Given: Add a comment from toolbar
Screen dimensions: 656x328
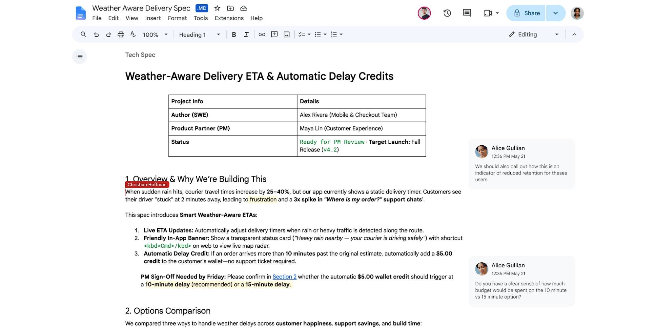Looking at the screenshot, I should click(274, 34).
